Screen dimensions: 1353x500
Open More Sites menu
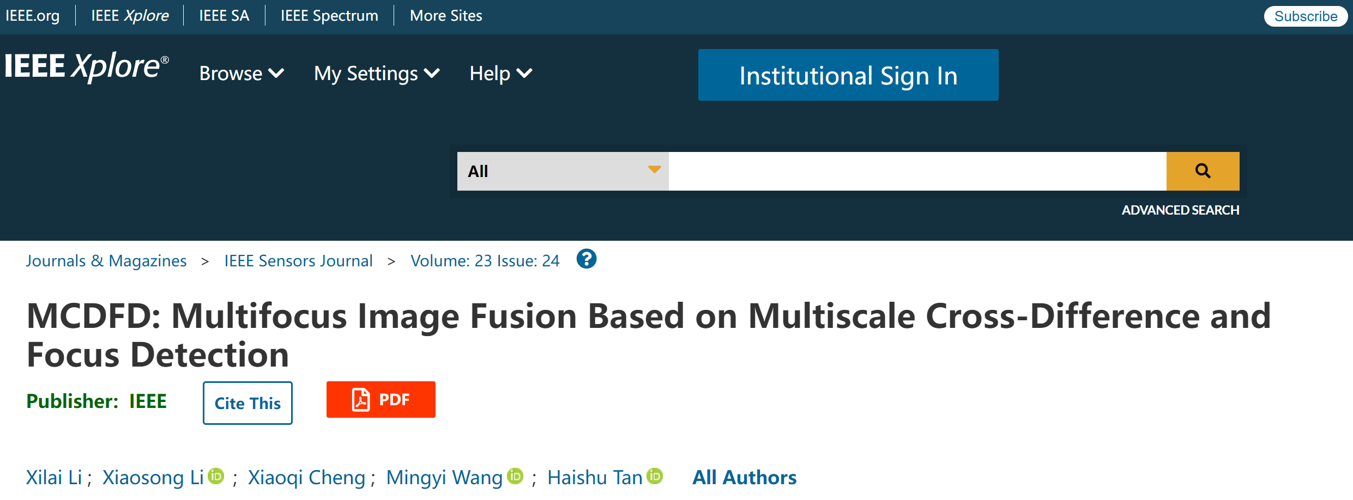[x=446, y=16]
